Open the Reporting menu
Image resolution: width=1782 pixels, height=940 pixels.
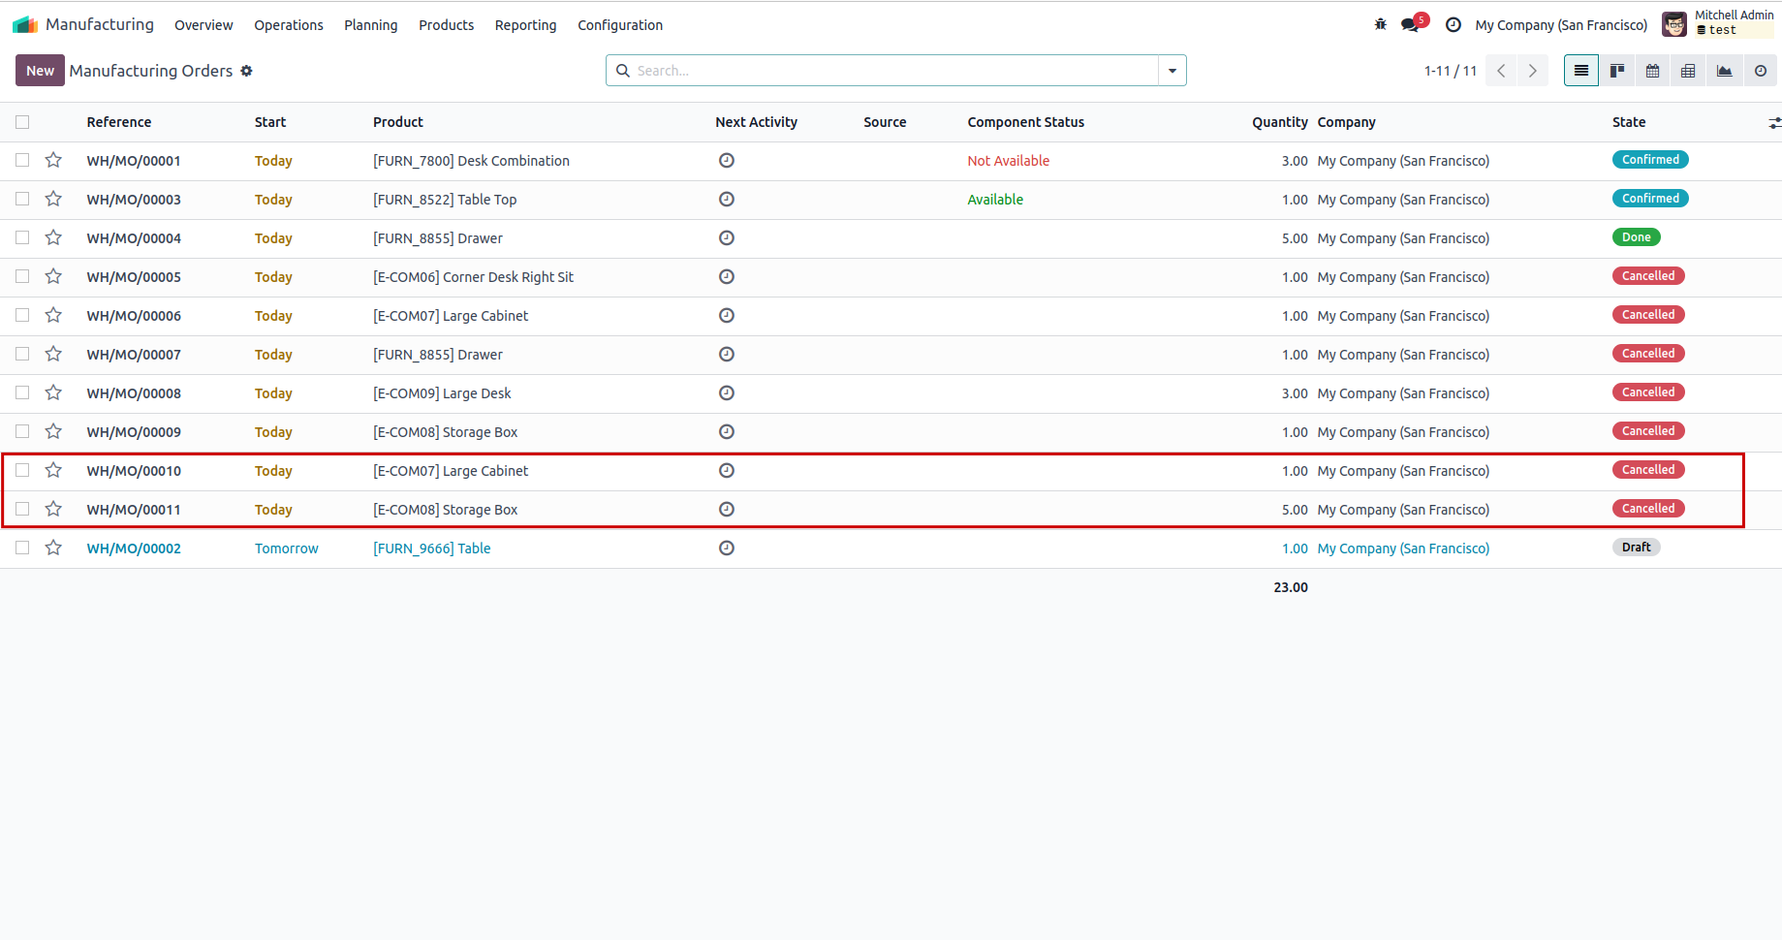click(x=525, y=25)
